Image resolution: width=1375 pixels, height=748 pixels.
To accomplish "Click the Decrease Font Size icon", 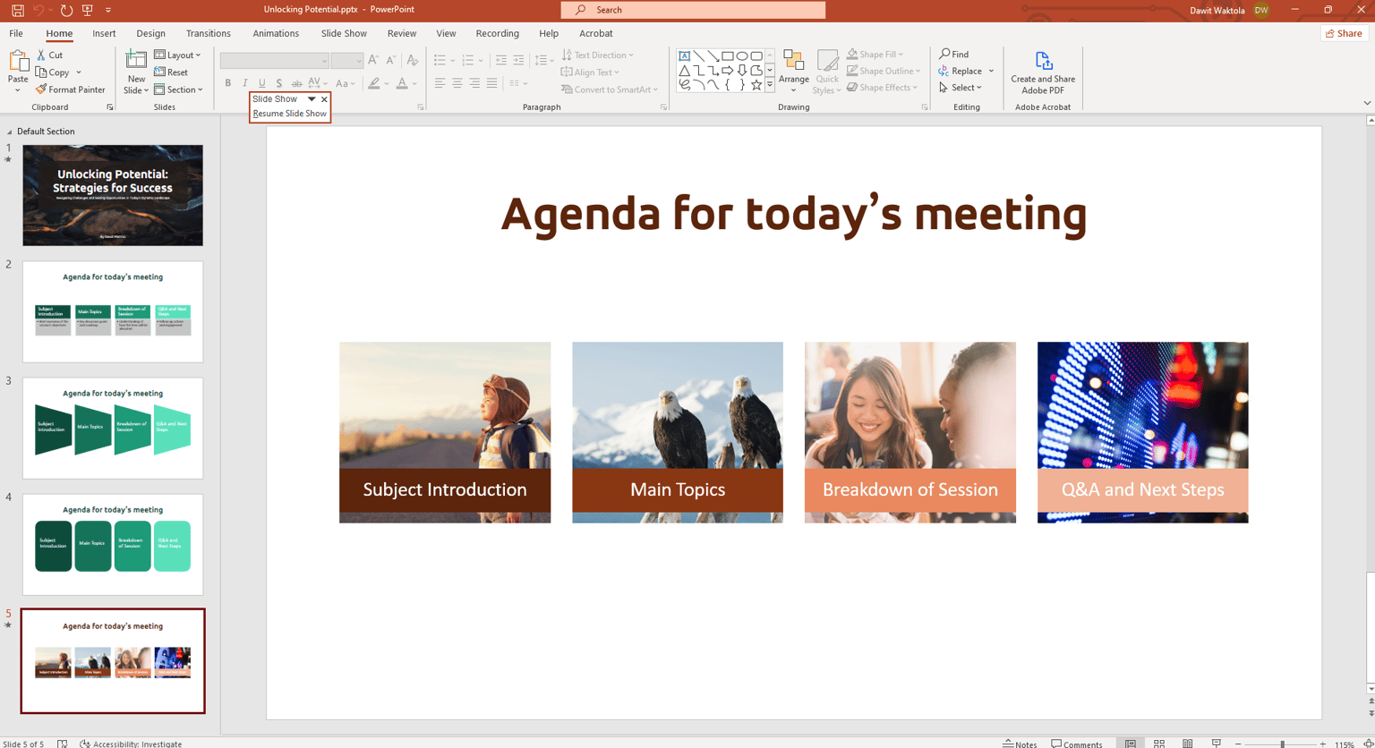I will [x=391, y=60].
